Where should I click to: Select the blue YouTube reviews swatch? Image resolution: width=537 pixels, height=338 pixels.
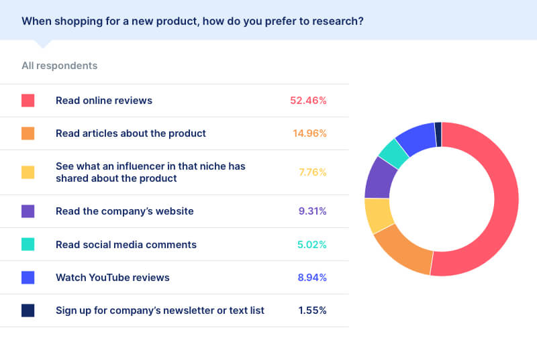[28, 277]
